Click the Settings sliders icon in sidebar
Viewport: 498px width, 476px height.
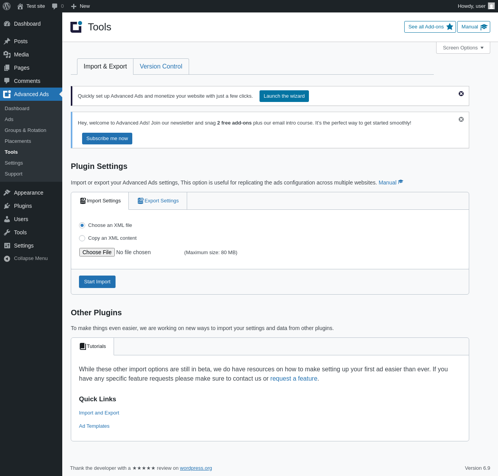pyautogui.click(x=7, y=246)
